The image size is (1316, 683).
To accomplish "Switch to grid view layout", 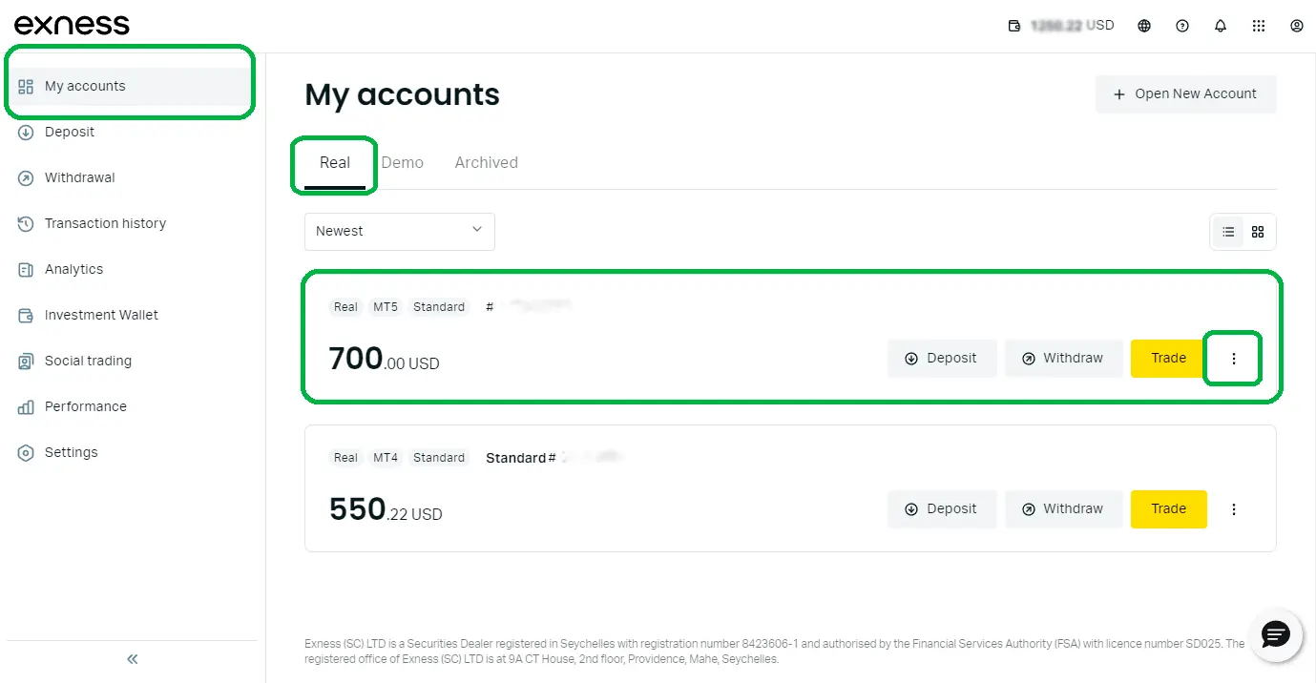I will pyautogui.click(x=1258, y=232).
